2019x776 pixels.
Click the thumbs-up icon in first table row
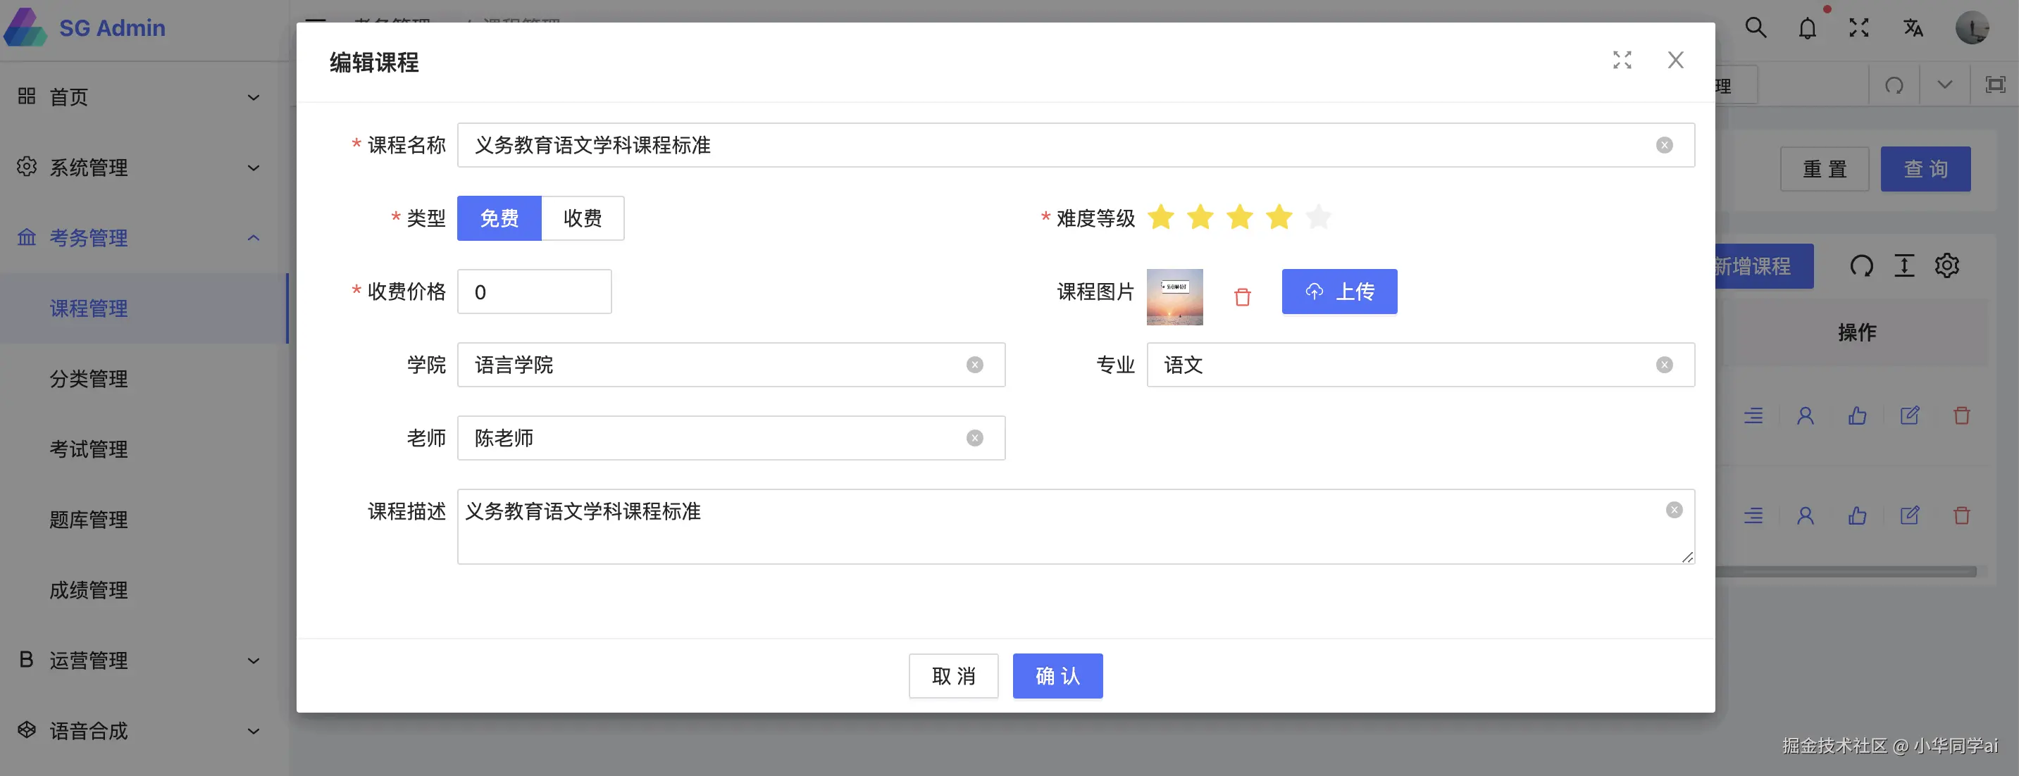pos(1857,415)
